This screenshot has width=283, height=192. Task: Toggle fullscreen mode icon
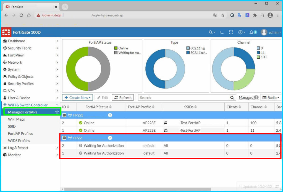[231, 32]
